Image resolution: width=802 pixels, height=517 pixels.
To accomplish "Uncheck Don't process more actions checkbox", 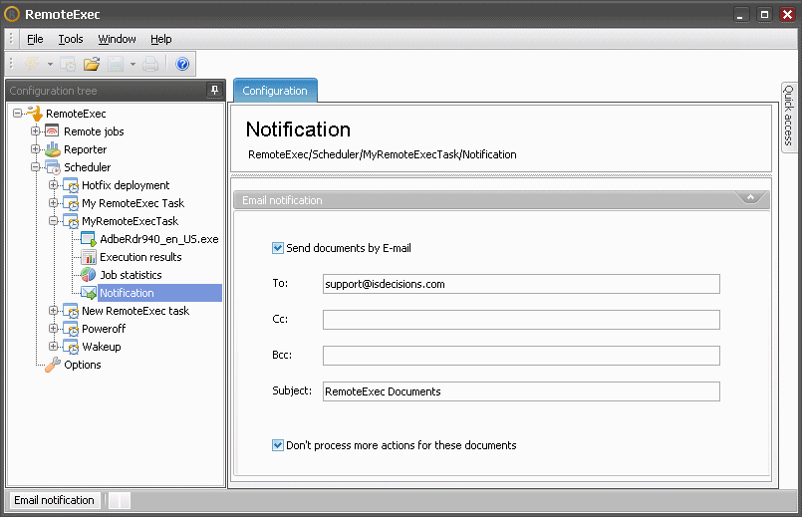I will [x=278, y=445].
